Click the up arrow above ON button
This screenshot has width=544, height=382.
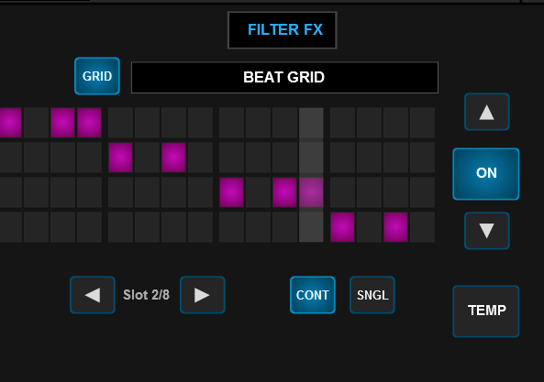coord(487,112)
